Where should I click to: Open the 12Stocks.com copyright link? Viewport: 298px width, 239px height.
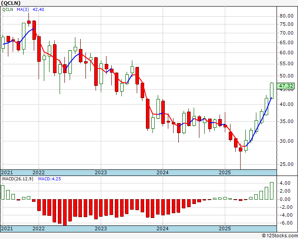[280, 236]
